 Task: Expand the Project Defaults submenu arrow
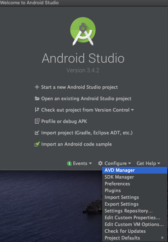point(162,238)
